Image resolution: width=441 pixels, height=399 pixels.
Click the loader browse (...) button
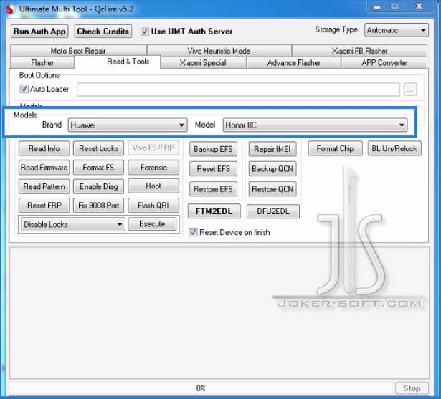(410, 90)
